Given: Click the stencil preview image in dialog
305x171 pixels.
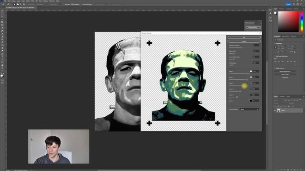Looking at the screenshot, I should [183, 83].
